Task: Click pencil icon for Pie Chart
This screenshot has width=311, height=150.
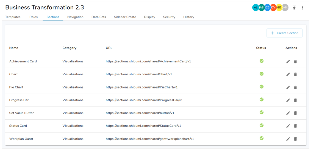Action: 288,87
